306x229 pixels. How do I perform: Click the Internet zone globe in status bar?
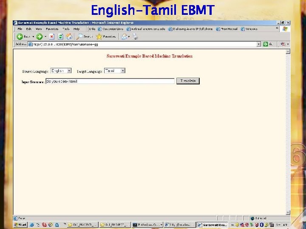[x=252, y=218]
